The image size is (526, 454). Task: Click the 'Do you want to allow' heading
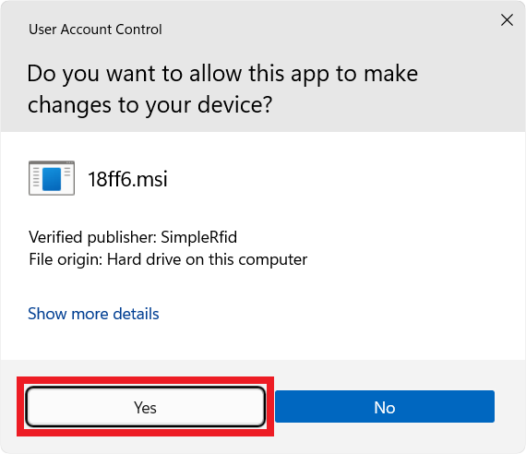click(x=222, y=74)
